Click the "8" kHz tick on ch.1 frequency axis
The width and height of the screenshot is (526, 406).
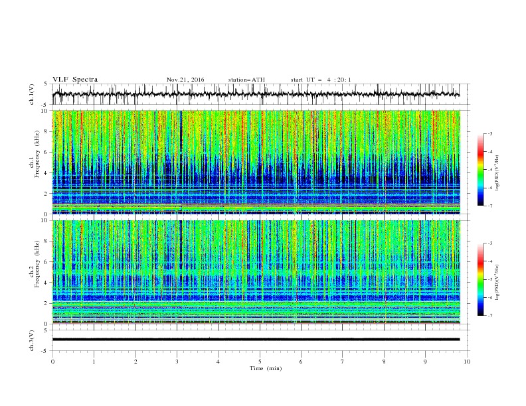46,131
